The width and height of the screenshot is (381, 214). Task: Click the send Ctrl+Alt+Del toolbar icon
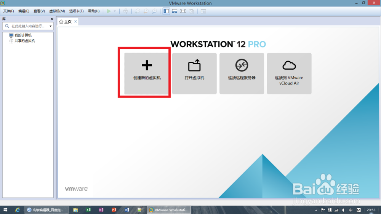(125, 11)
